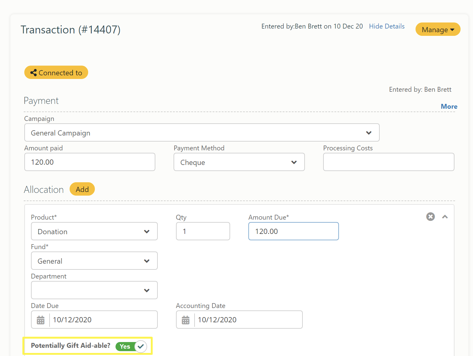Open the Product dropdown showing Donation
473x356 pixels.
tap(94, 231)
